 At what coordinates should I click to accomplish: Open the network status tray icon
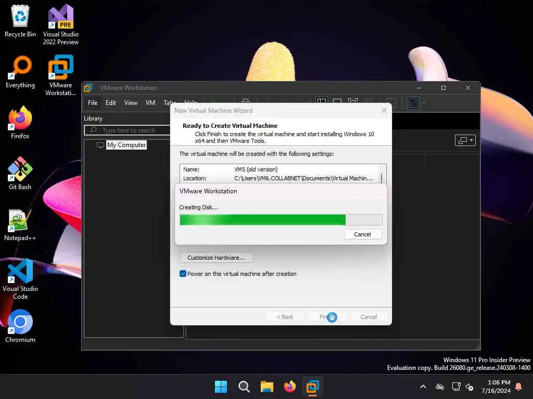[x=456, y=387]
